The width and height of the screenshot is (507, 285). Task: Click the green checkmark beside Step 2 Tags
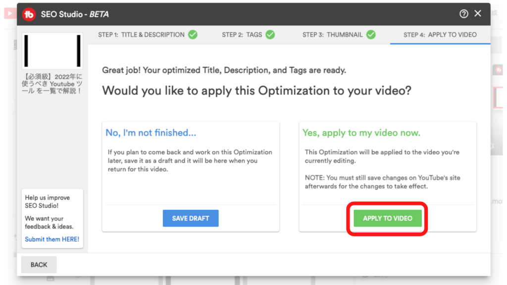pos(270,35)
